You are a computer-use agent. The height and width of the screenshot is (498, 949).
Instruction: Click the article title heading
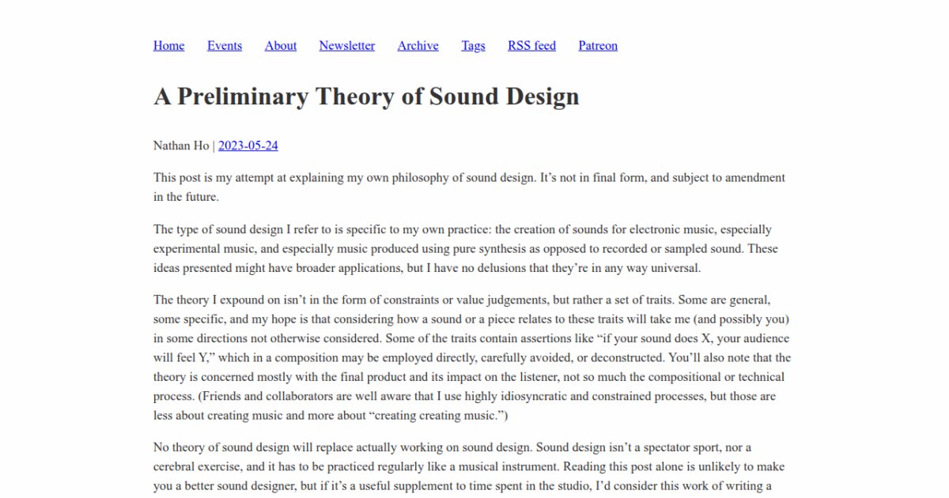pyautogui.click(x=366, y=96)
